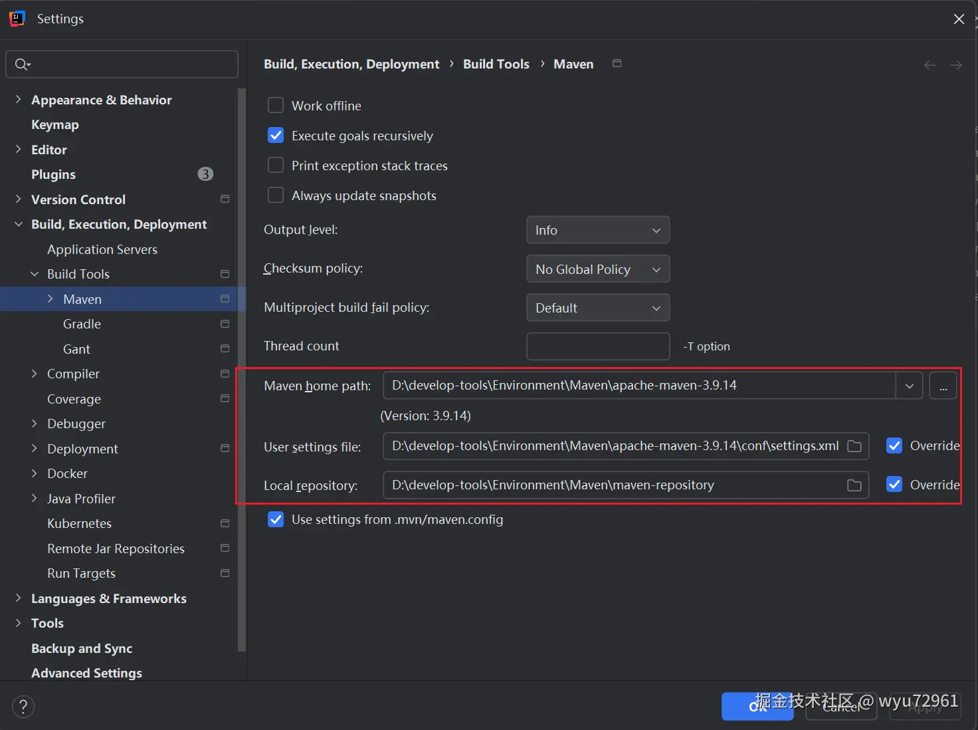This screenshot has height=730, width=978.
Task: Click project icon beside Deployment
Action: pyautogui.click(x=225, y=448)
